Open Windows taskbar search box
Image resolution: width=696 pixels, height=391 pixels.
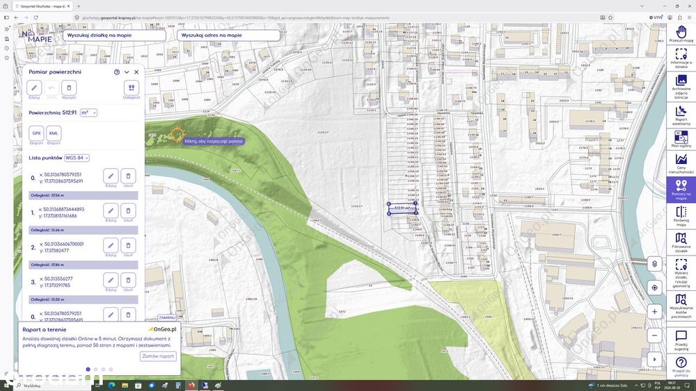52,385
